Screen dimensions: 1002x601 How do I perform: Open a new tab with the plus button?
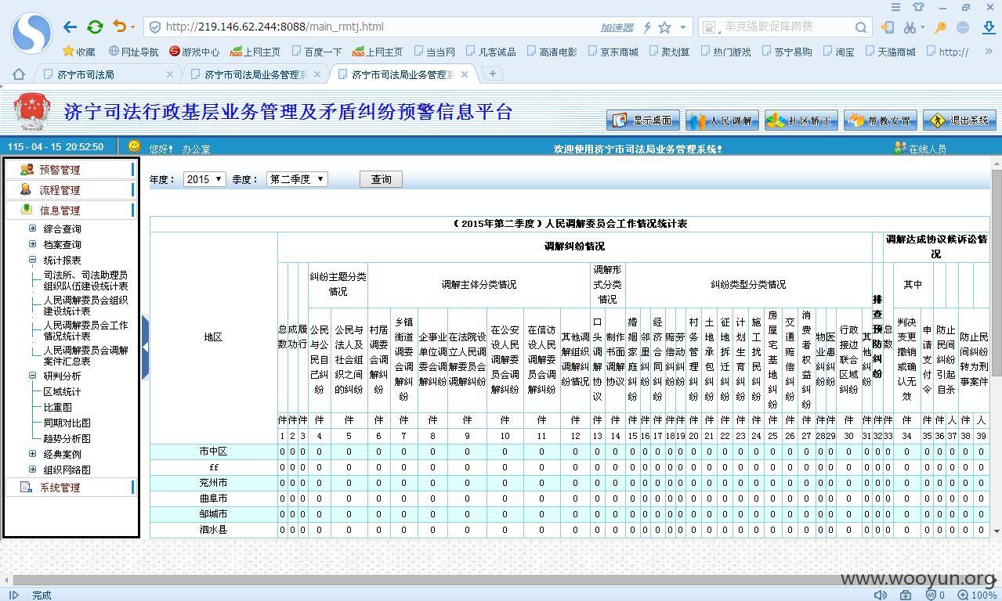(493, 74)
